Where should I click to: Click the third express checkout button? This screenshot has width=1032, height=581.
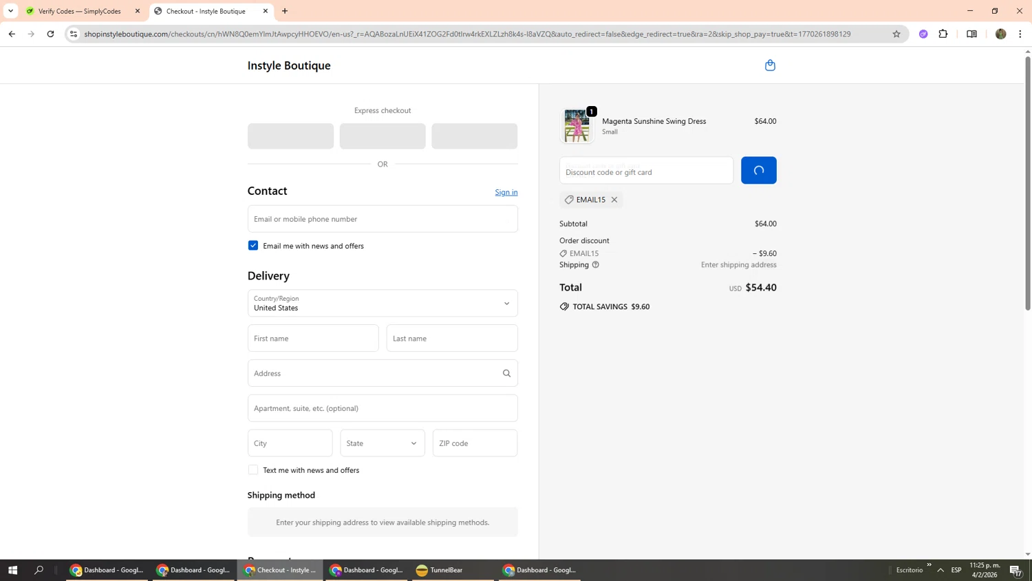(475, 136)
